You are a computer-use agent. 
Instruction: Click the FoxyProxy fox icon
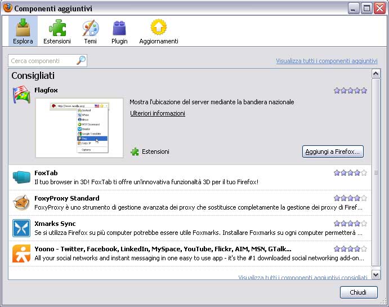pyautogui.click(x=21, y=203)
